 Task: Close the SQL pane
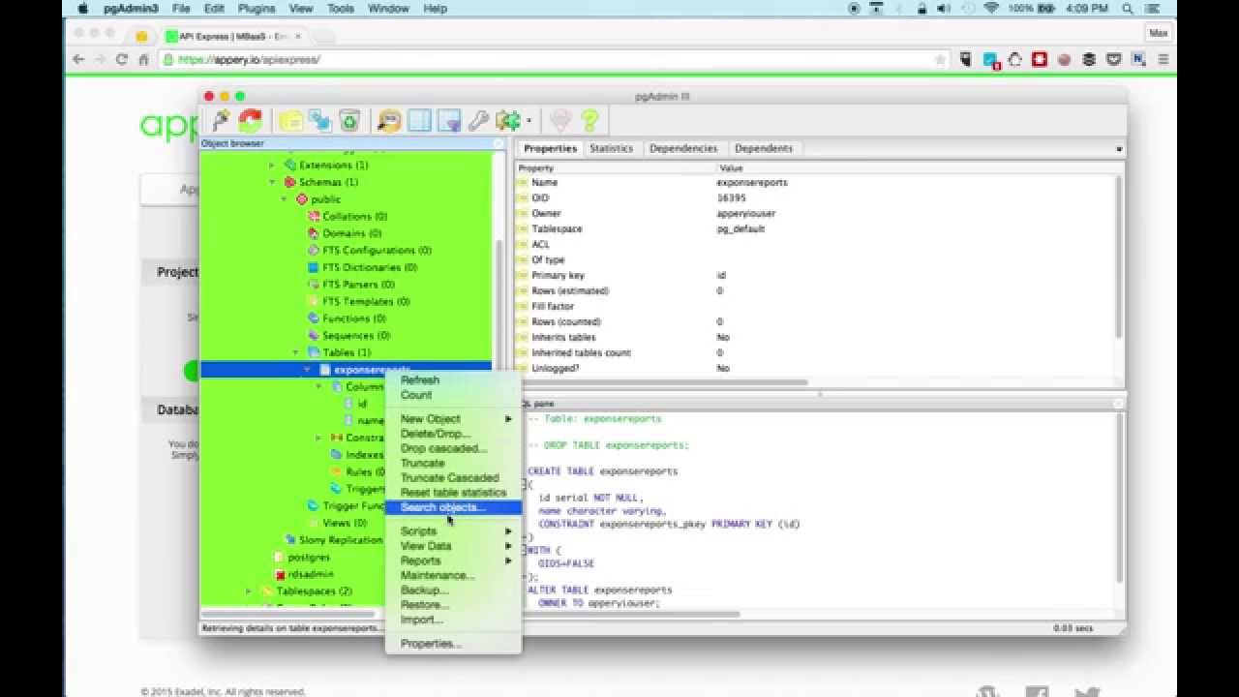point(1117,404)
